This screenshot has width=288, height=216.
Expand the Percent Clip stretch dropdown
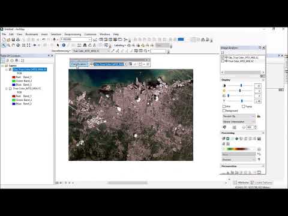239,116
